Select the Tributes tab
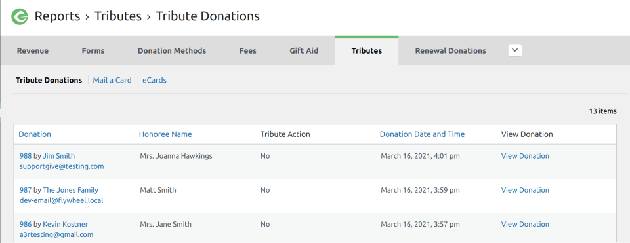 [366, 51]
